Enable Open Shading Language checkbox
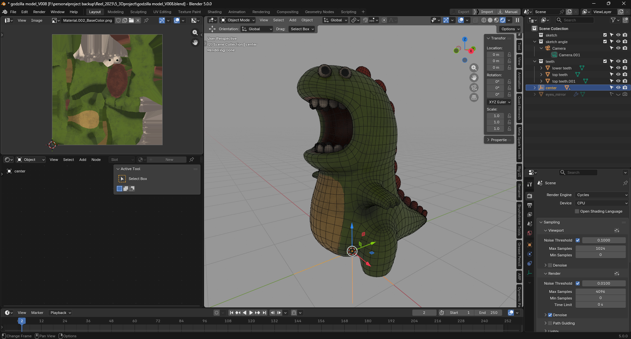Viewport: 631px width, 339px height. tap(577, 211)
